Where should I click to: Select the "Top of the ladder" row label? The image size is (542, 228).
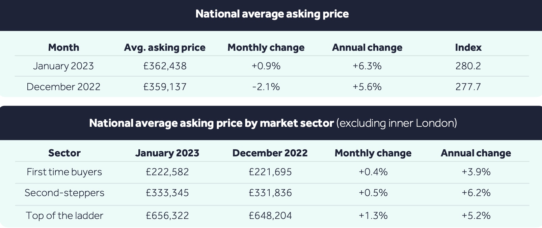pos(64,216)
